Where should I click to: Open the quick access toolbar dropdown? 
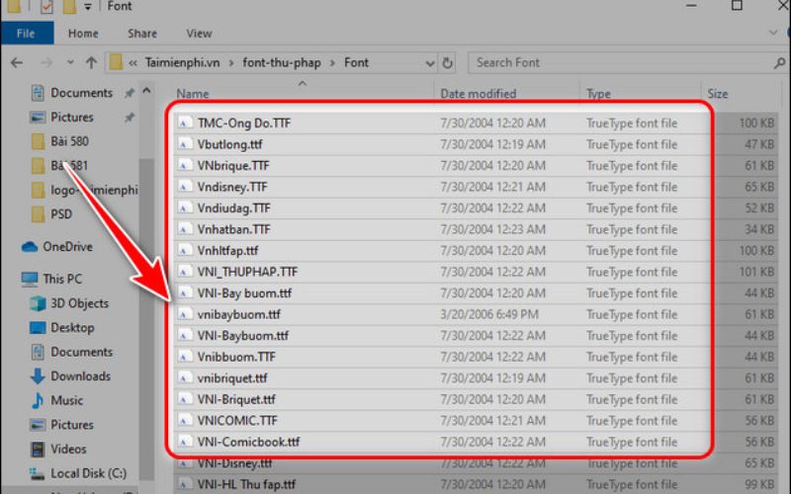coord(88,7)
